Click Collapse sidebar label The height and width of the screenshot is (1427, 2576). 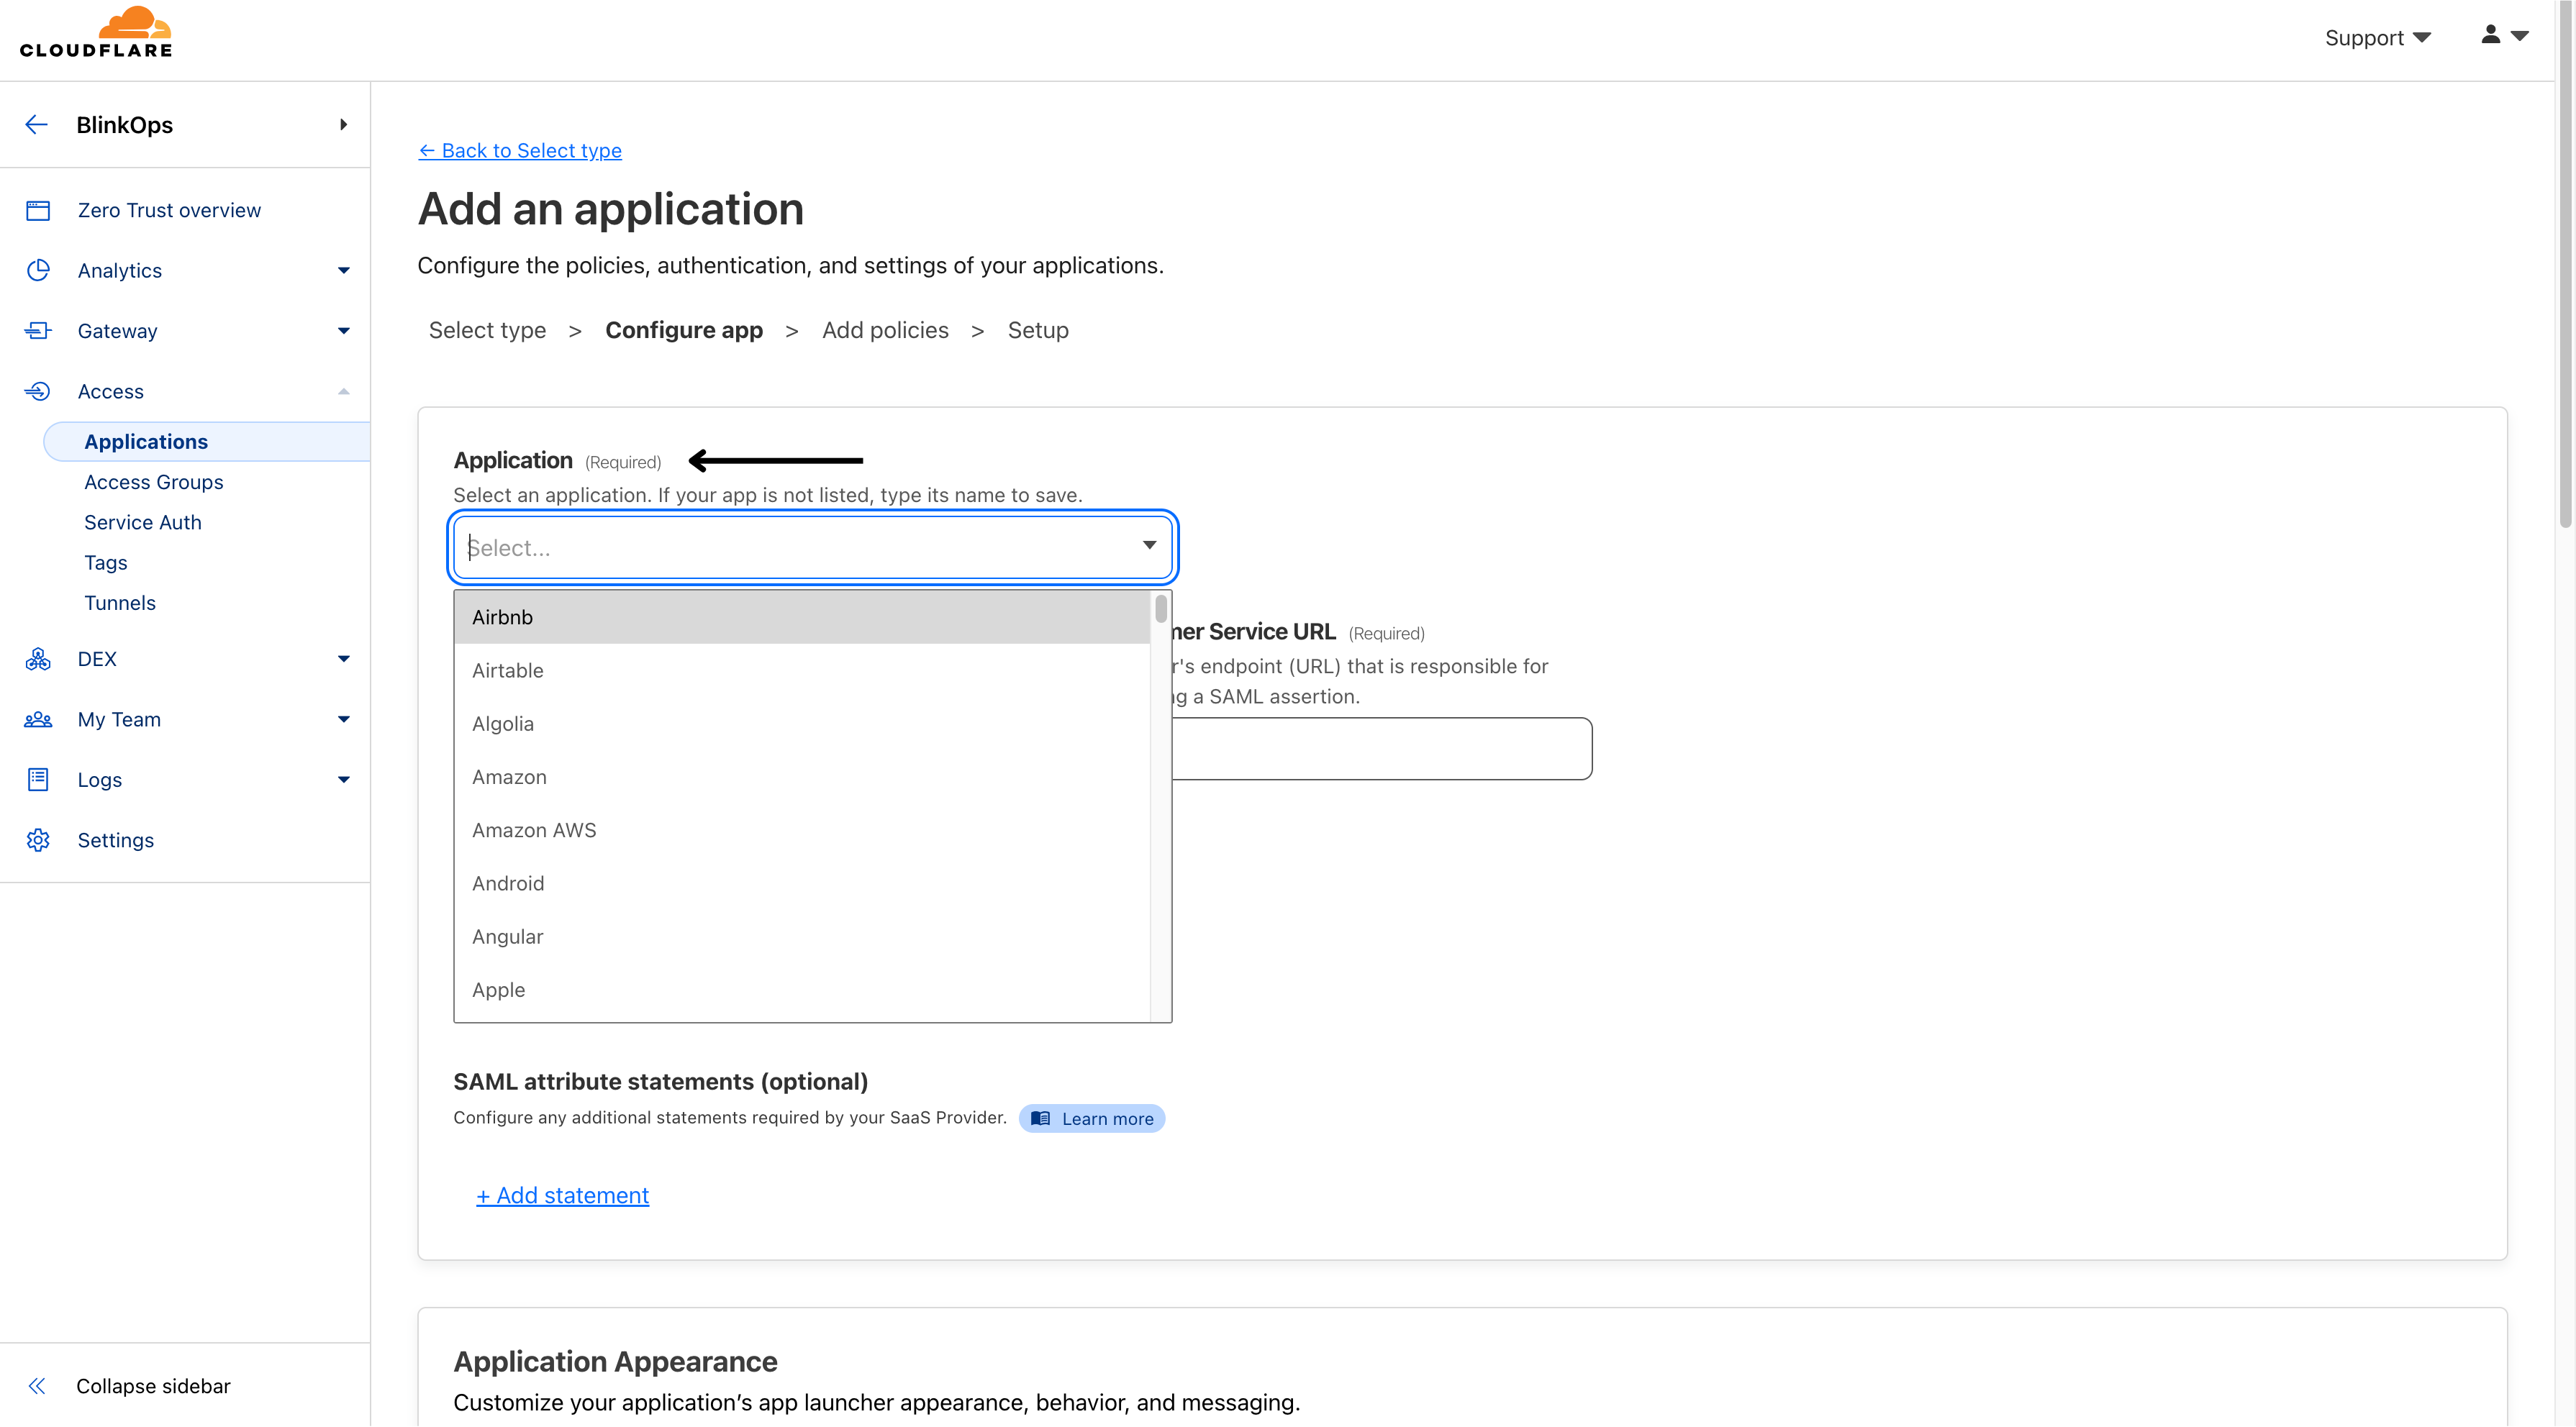153,1386
